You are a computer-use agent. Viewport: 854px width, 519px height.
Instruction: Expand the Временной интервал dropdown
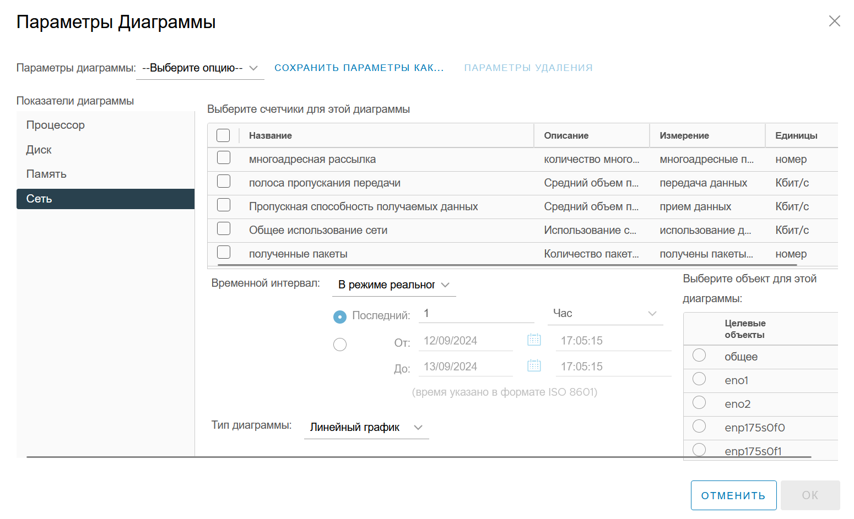(x=394, y=285)
